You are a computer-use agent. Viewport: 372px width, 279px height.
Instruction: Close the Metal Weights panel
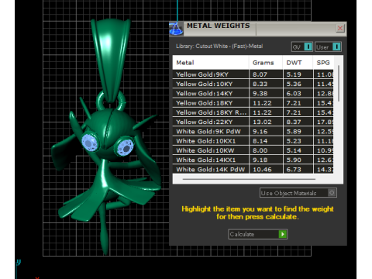point(340,28)
